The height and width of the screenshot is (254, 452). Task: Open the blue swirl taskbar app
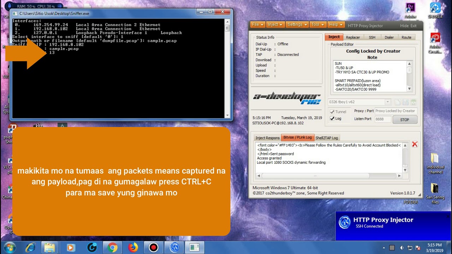91,248
